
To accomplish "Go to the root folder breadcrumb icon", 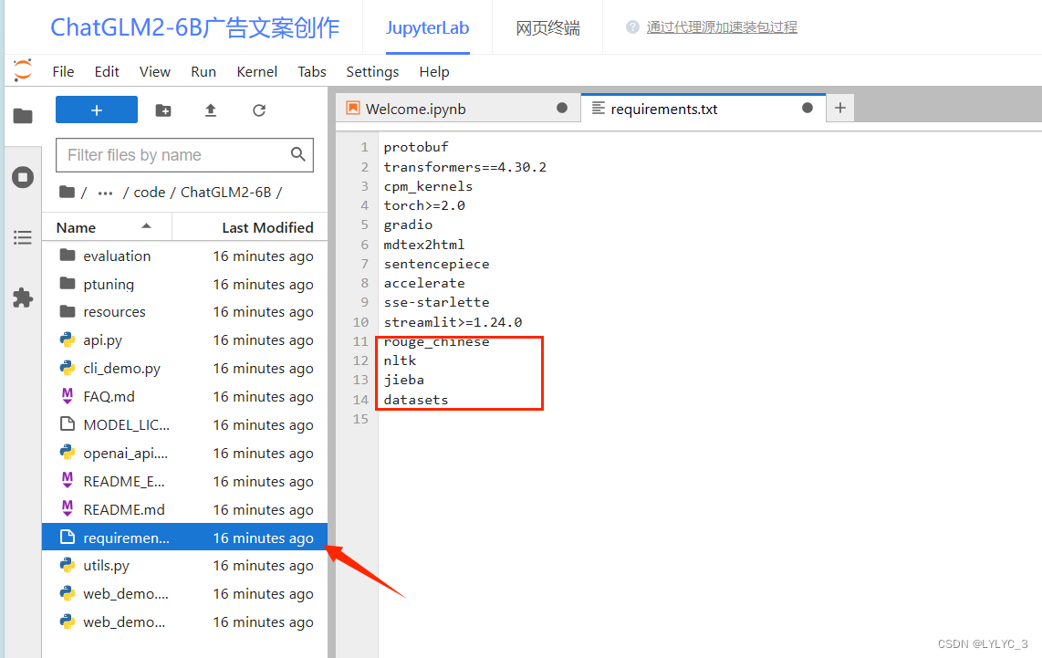I will pyautogui.click(x=67, y=192).
